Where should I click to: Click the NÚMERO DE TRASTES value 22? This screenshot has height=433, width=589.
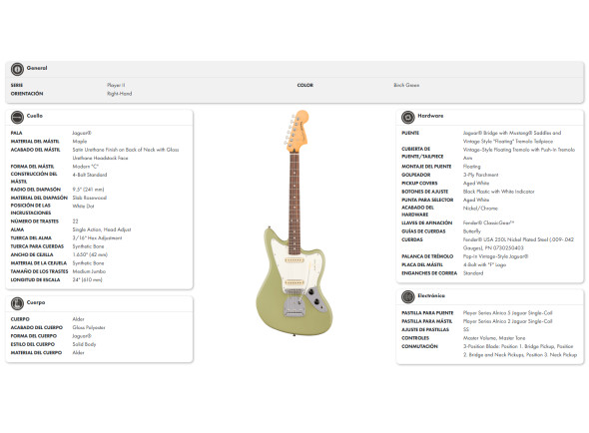coord(75,221)
